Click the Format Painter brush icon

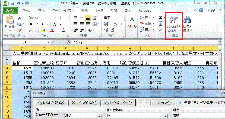click(19, 30)
